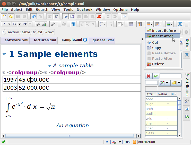Open the list type dropdown
Viewport: 191px width, 145px height.
102,24
